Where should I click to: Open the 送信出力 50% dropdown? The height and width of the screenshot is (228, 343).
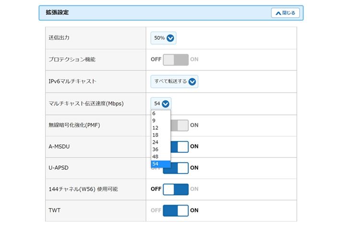coord(163,38)
